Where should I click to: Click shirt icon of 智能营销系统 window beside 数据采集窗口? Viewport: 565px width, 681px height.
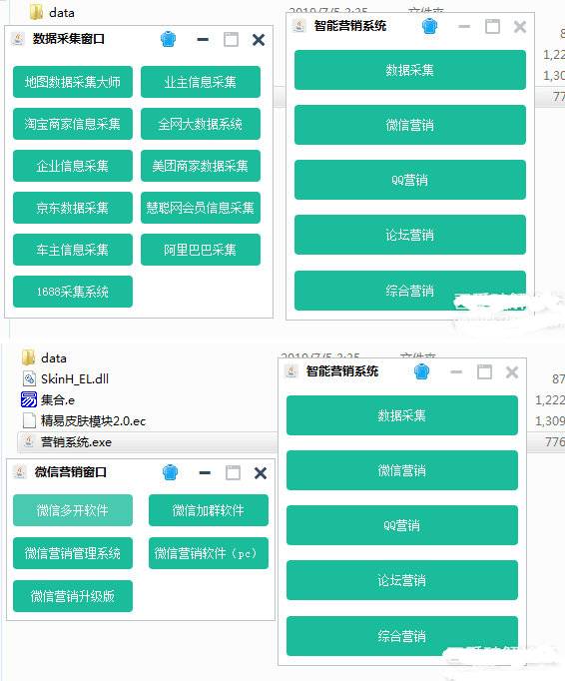tap(429, 27)
